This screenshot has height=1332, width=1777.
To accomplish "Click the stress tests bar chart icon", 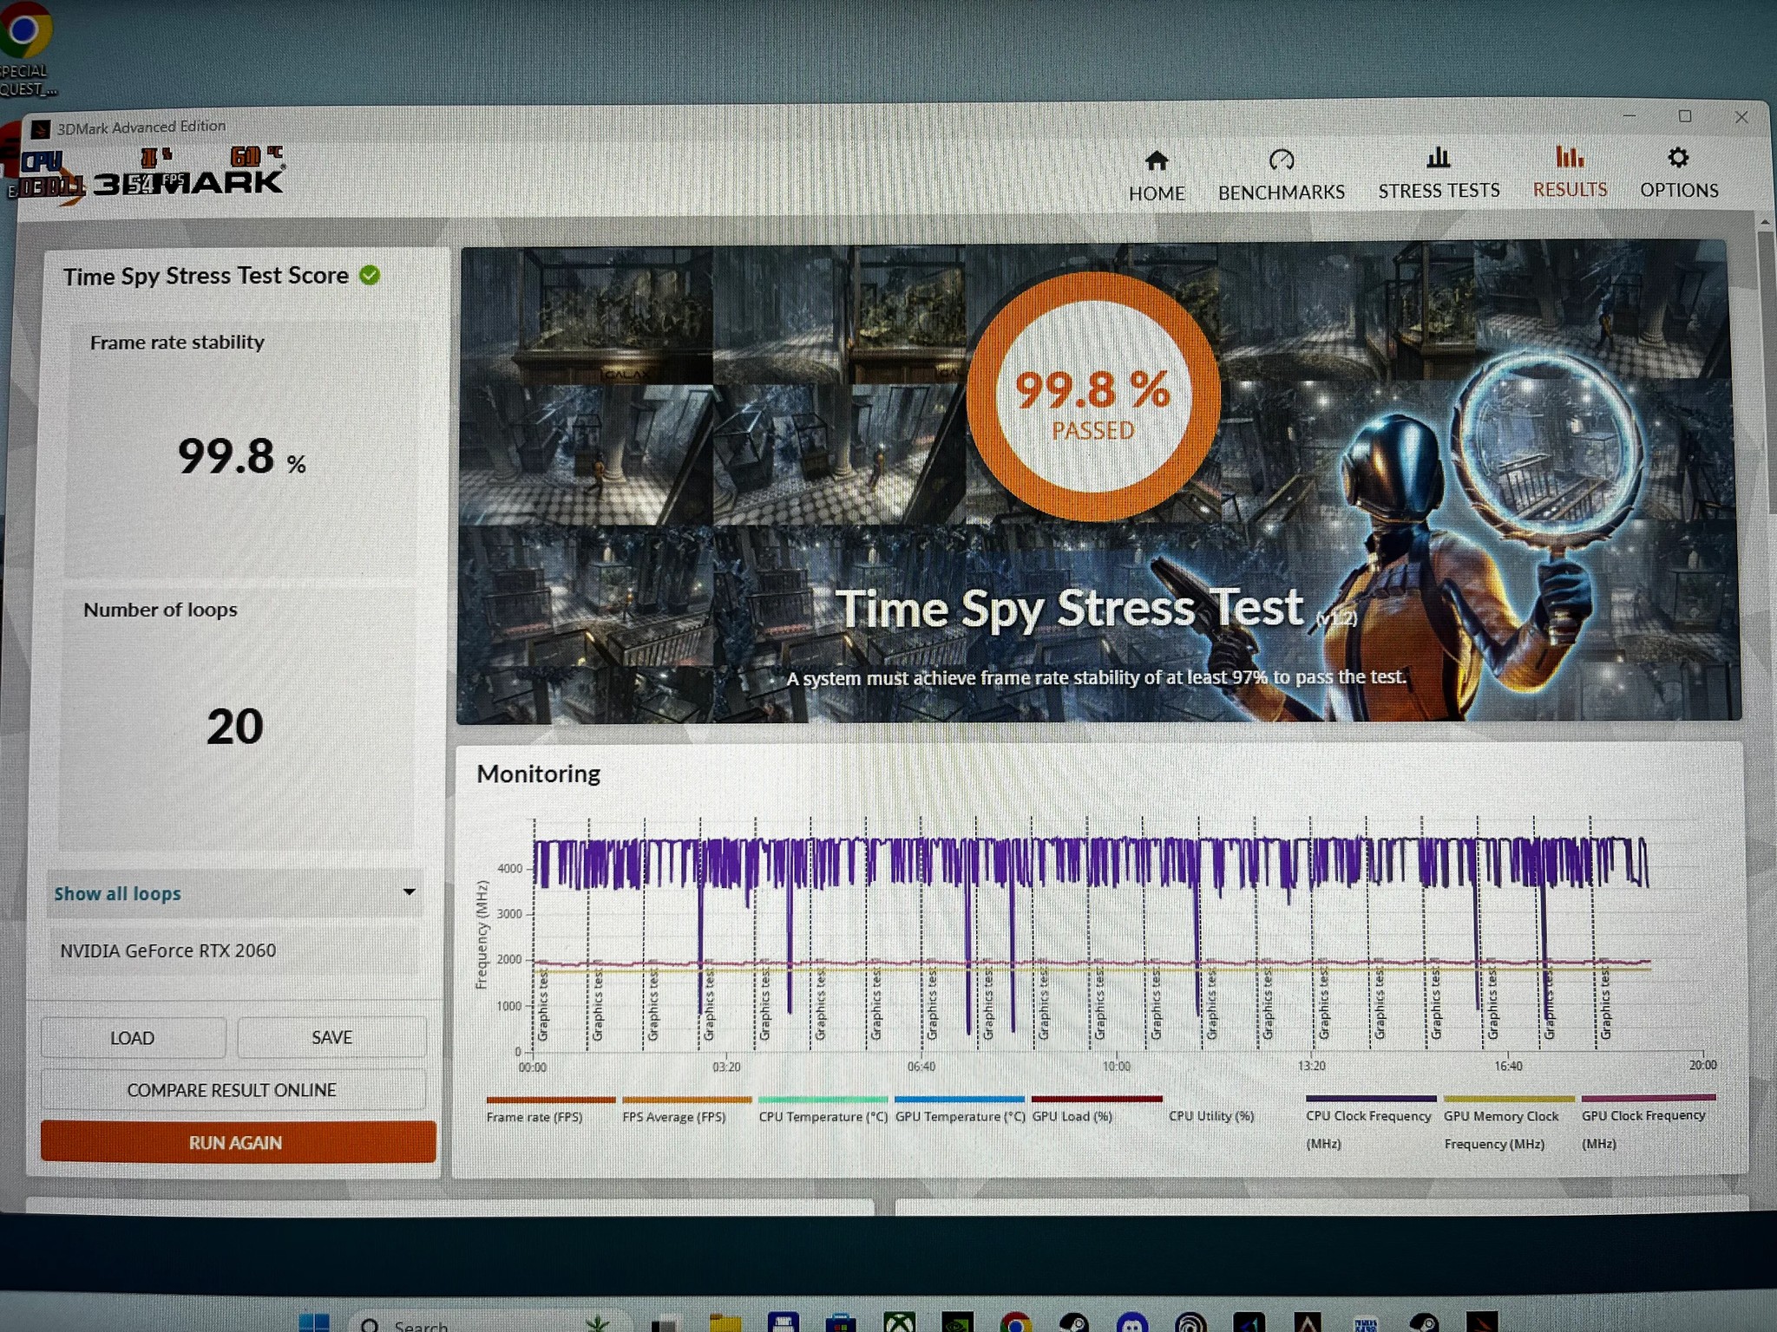I will tap(1439, 157).
